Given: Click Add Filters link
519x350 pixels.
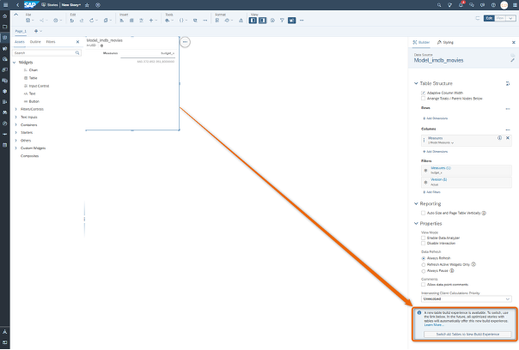Looking at the screenshot, I should (431, 192).
